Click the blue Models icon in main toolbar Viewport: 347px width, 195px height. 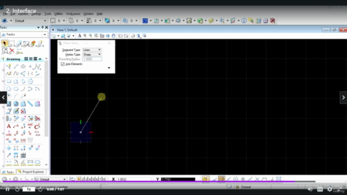(x=145, y=21)
